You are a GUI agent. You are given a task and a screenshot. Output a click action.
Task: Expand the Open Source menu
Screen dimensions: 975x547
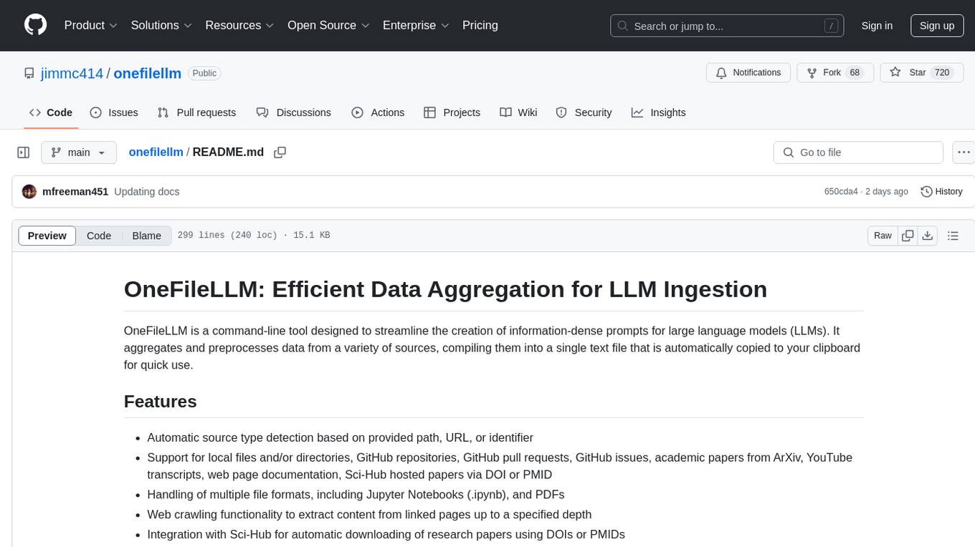(x=328, y=25)
